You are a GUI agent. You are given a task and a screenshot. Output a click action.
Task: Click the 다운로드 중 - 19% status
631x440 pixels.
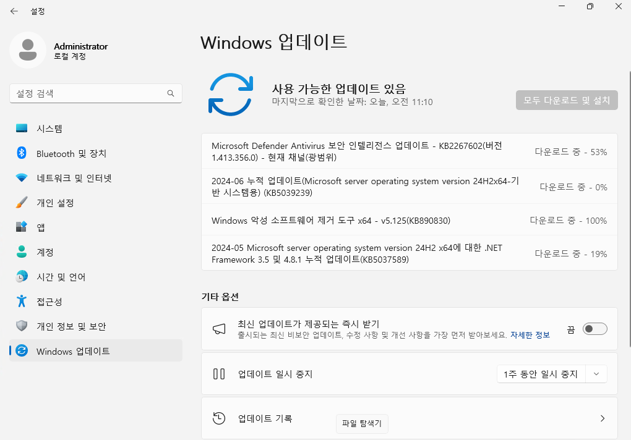570,253
